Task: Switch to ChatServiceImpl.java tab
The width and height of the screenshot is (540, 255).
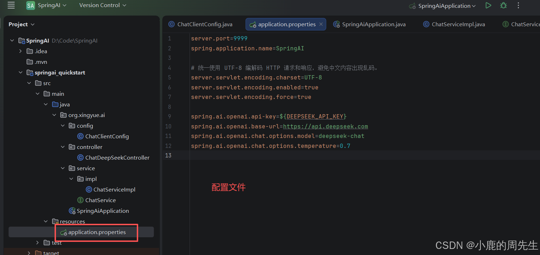Action: point(454,24)
